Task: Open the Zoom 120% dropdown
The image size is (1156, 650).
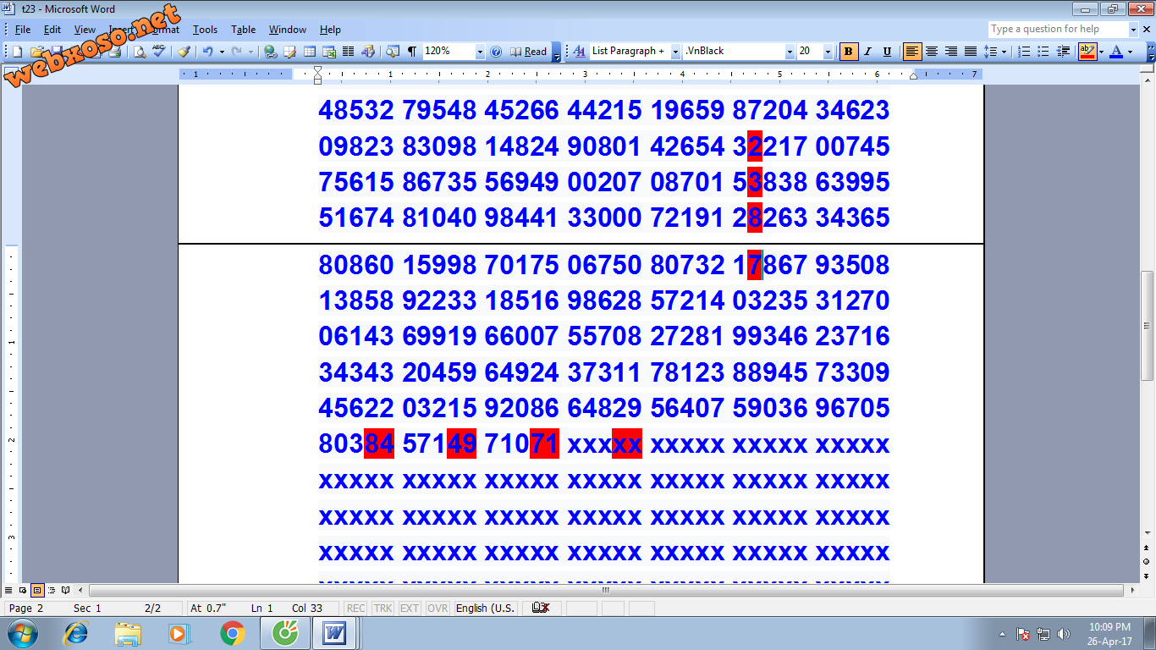Action: coord(480,52)
